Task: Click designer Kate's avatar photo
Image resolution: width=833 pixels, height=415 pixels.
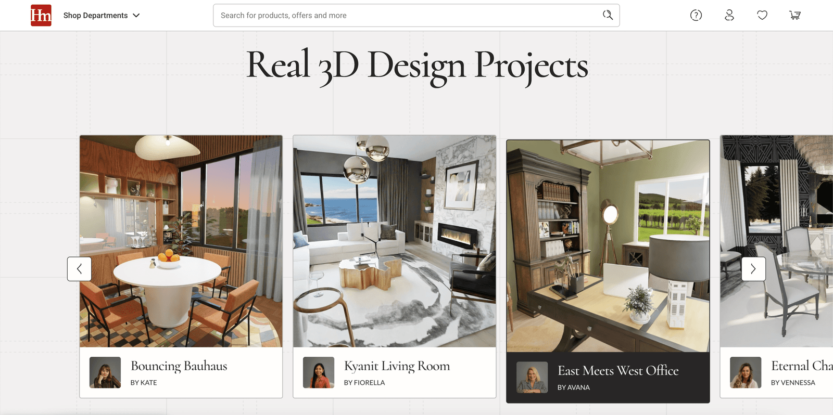Action: 105,372
